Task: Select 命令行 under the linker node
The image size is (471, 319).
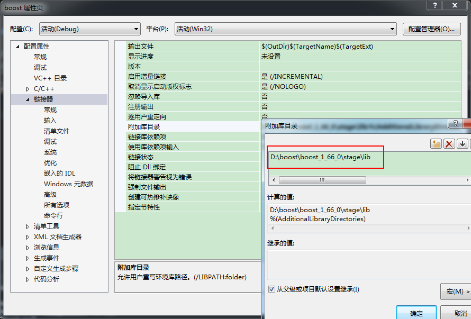Action: click(x=53, y=216)
